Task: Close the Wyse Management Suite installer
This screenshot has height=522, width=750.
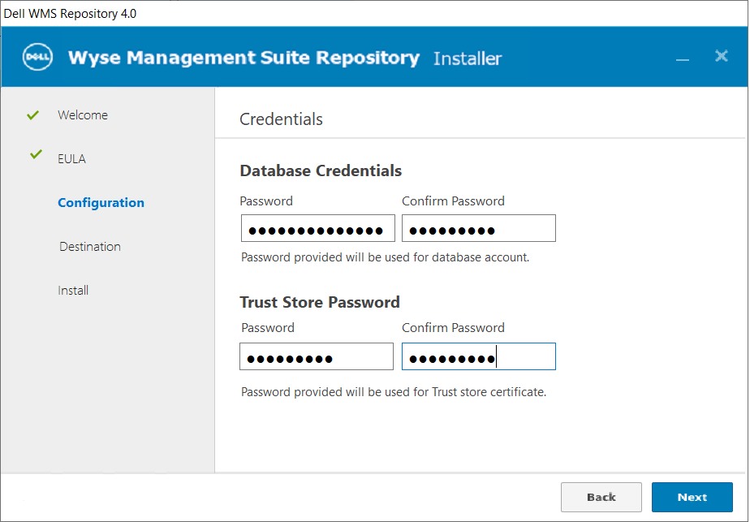Action: (721, 56)
